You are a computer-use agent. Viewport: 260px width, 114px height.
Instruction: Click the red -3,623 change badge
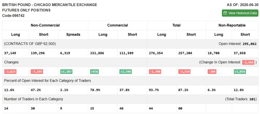tap(10, 72)
